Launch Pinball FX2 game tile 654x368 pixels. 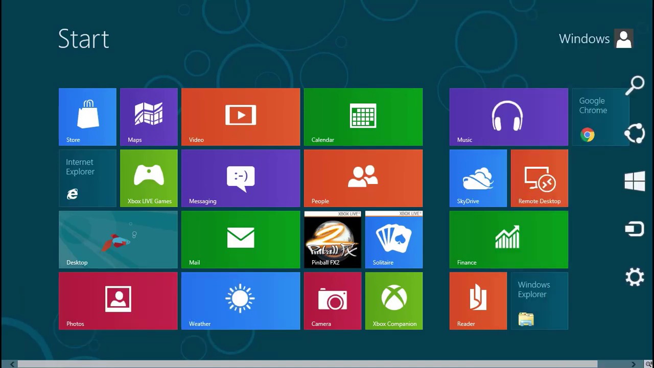[x=333, y=240]
